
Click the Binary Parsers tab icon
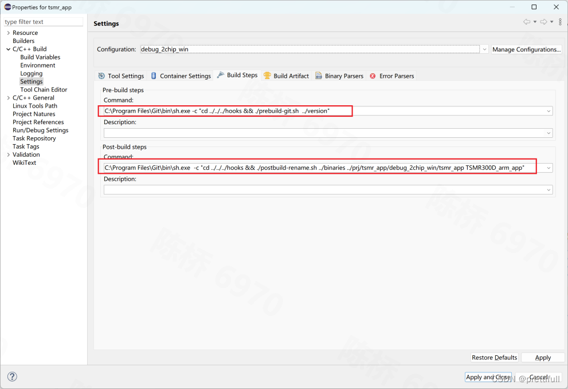click(319, 76)
